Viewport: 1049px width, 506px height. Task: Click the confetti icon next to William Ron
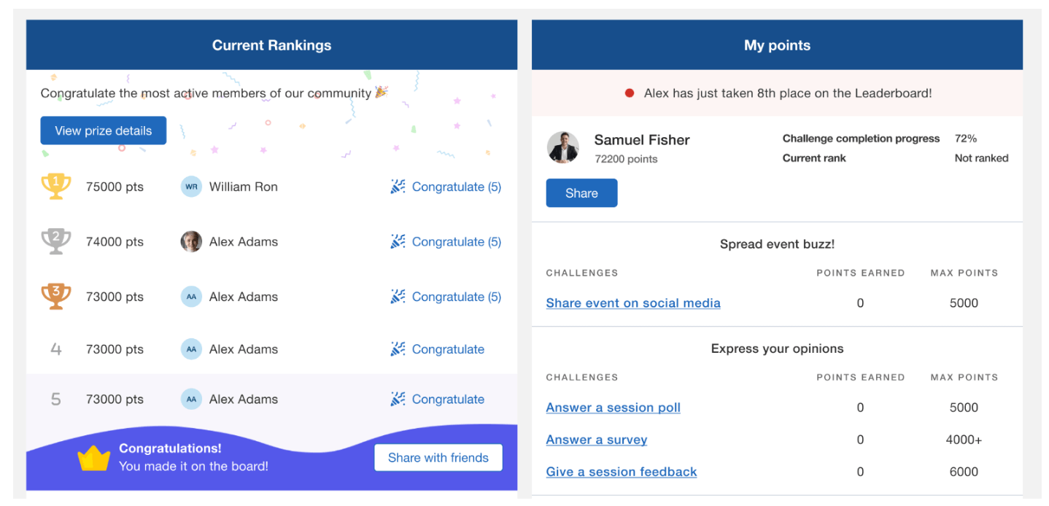tap(398, 187)
